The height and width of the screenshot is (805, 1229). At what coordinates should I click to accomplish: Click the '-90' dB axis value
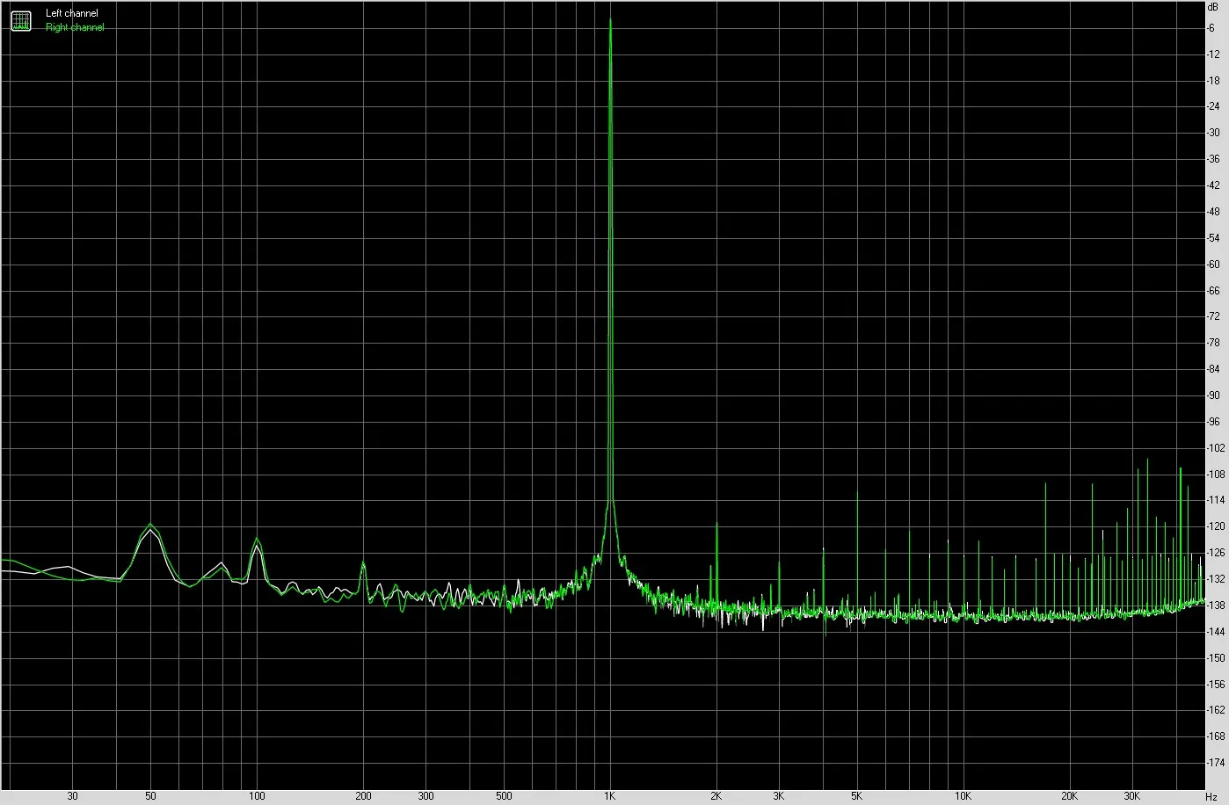pos(1214,395)
